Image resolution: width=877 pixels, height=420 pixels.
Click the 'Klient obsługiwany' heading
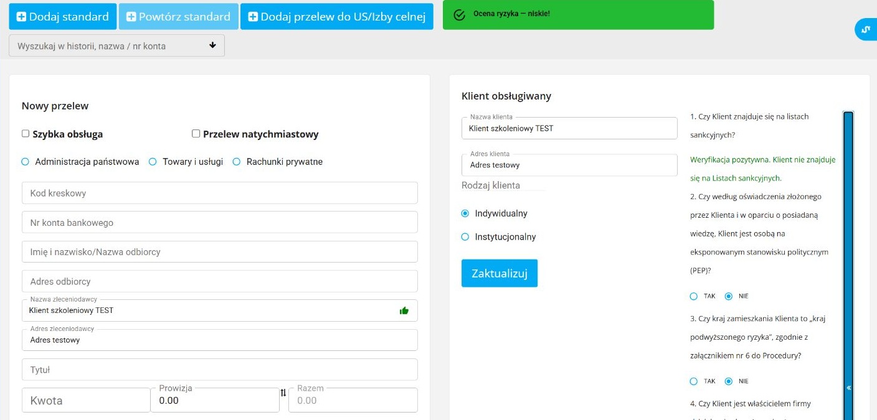(506, 96)
